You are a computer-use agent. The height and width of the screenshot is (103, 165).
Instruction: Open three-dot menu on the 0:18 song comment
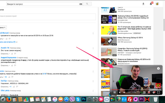click(x=93, y=72)
